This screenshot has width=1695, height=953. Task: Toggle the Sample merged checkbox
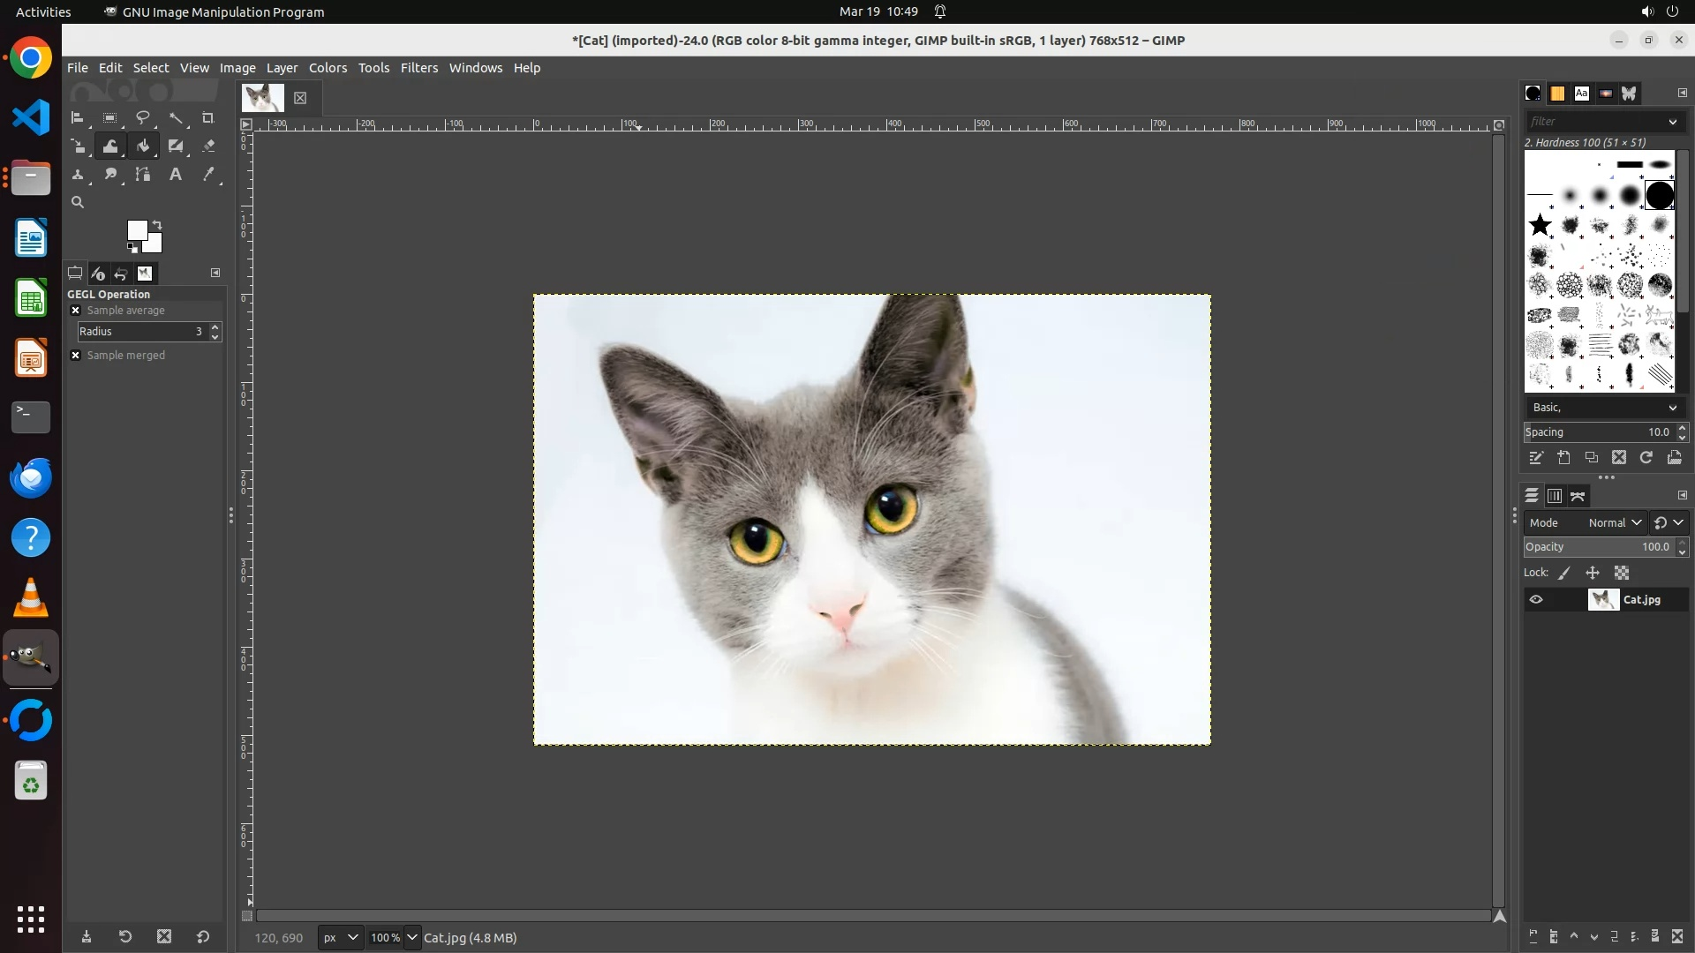coord(76,356)
